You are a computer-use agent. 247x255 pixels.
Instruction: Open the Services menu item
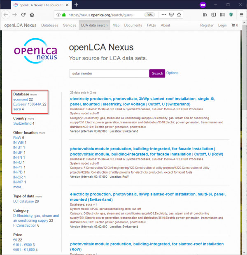[x=70, y=25]
